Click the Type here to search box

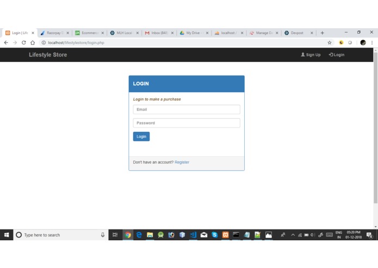pos(61,235)
